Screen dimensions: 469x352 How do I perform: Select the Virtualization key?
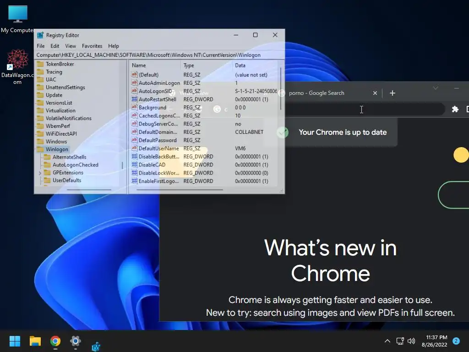click(x=60, y=111)
